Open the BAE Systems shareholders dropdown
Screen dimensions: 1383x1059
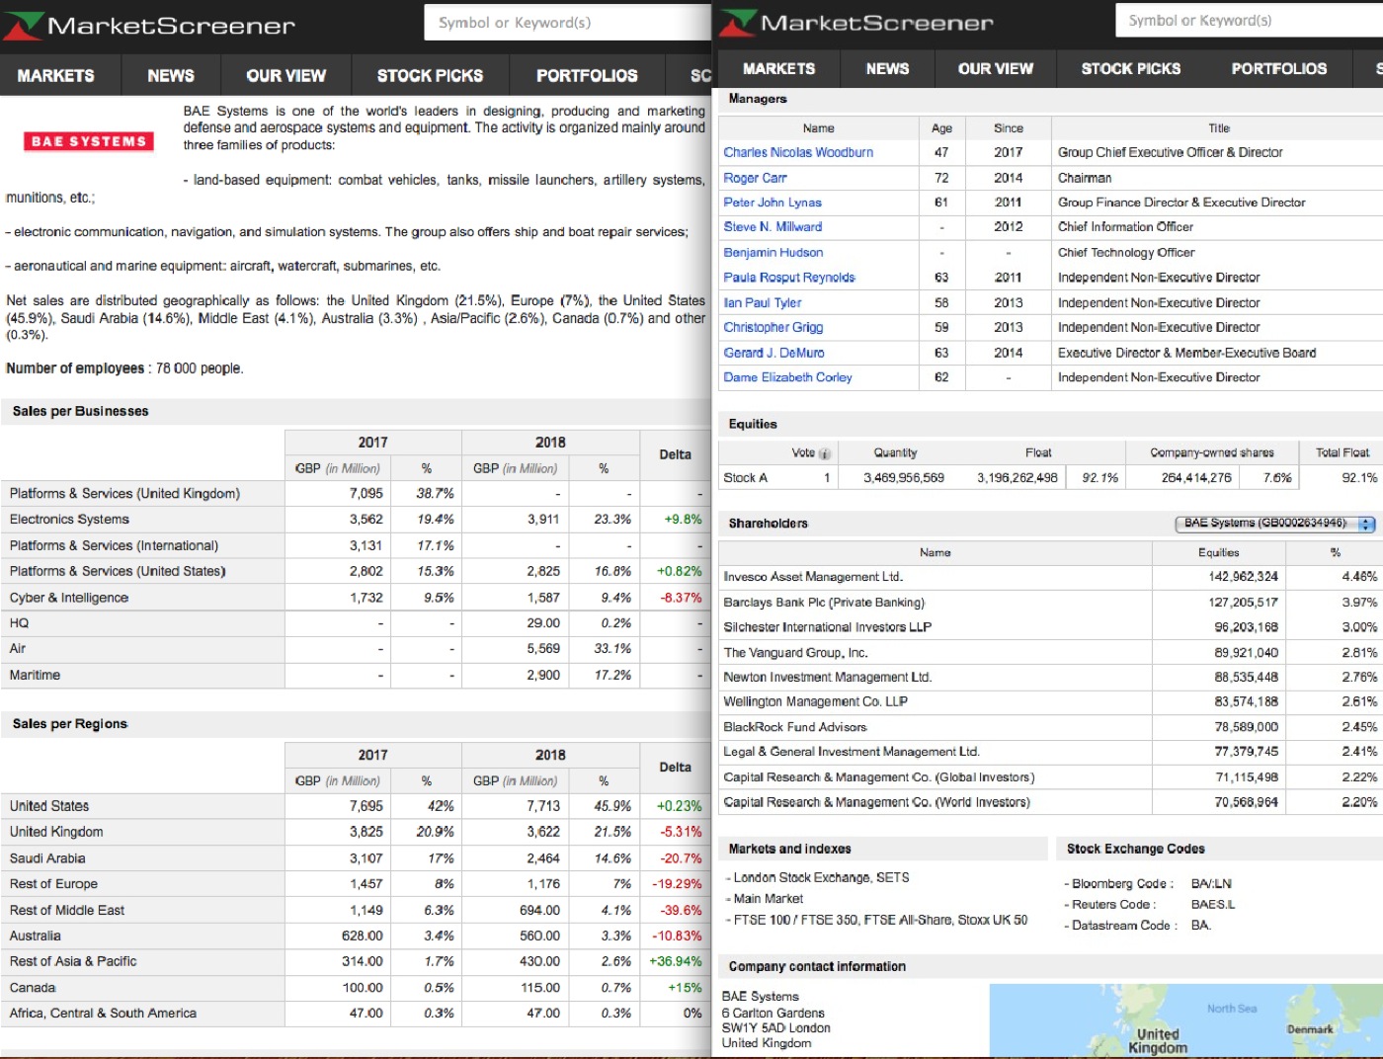point(1274,524)
